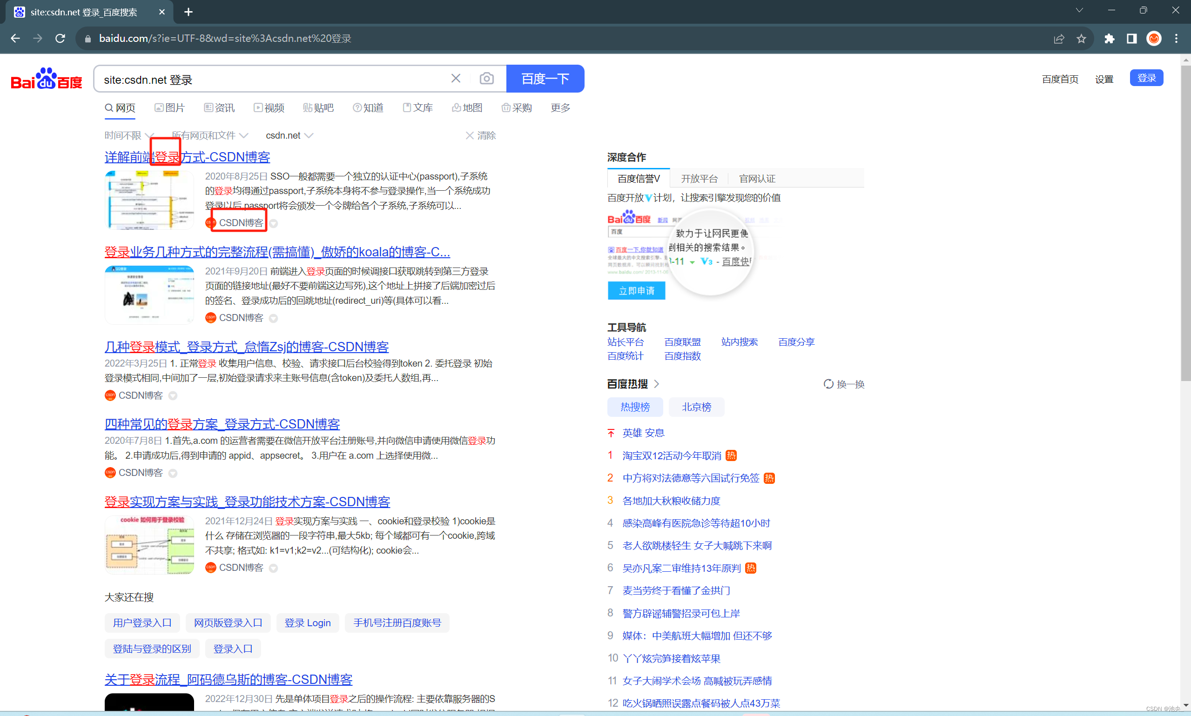The width and height of the screenshot is (1191, 716).
Task: Click the lock site info icon
Action: pyautogui.click(x=88, y=39)
